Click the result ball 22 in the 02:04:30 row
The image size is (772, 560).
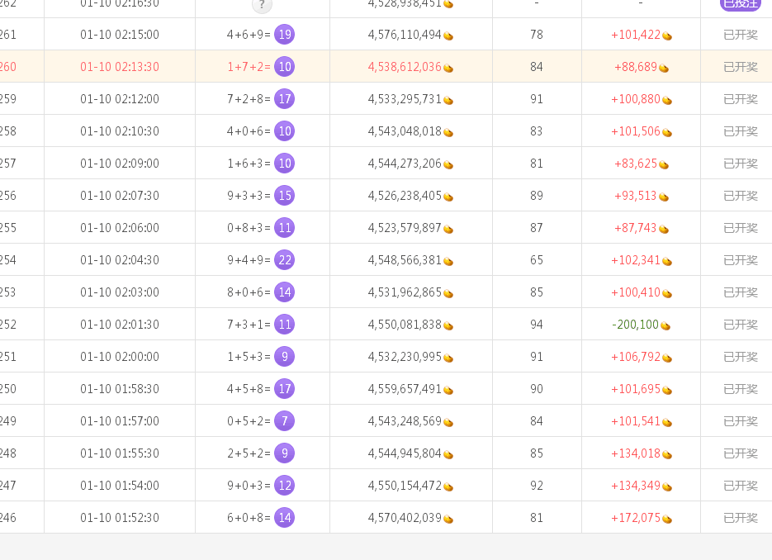click(285, 259)
